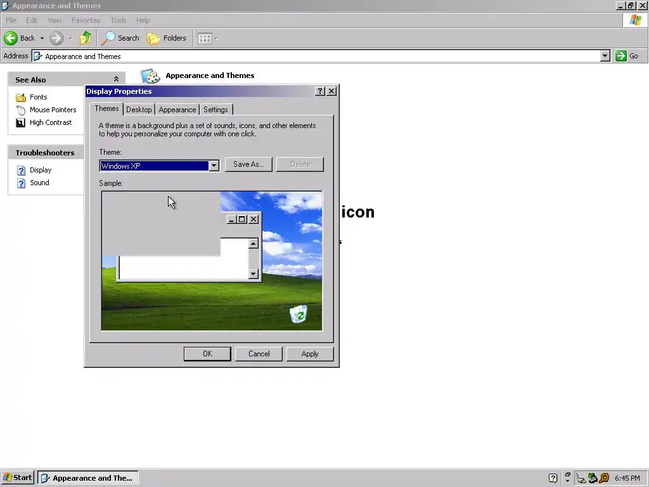The width and height of the screenshot is (649, 487).
Task: Open the Sound troubleshooter link
Action: tap(39, 183)
